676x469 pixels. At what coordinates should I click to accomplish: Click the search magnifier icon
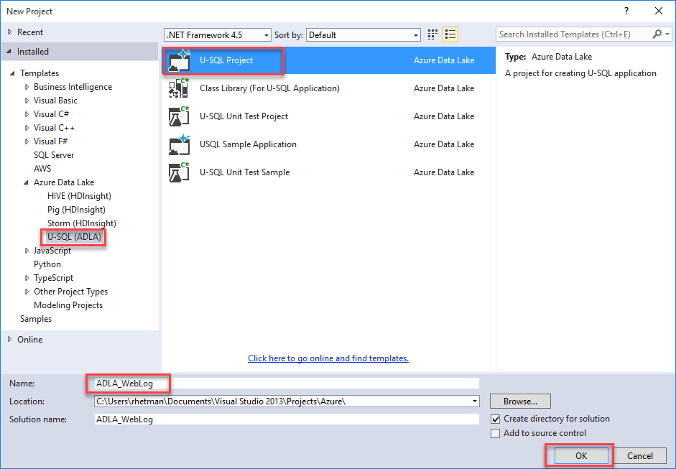657,34
